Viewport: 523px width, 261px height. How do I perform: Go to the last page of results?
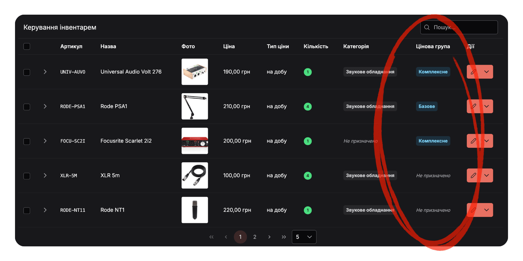click(284, 237)
